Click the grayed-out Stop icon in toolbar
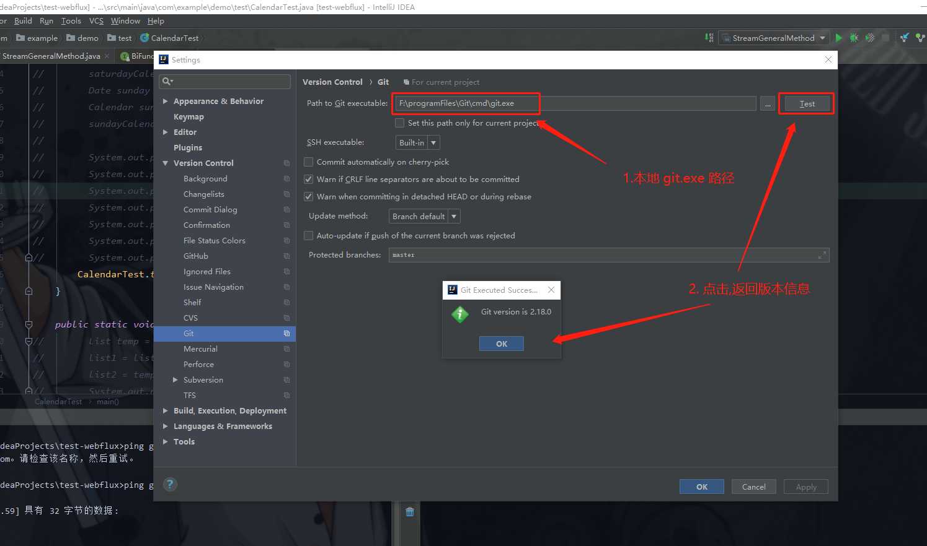 (885, 38)
